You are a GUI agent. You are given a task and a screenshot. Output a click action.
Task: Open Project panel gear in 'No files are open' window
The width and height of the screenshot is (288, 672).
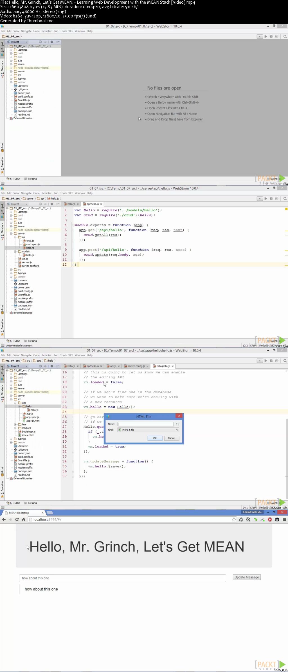click(x=52, y=42)
